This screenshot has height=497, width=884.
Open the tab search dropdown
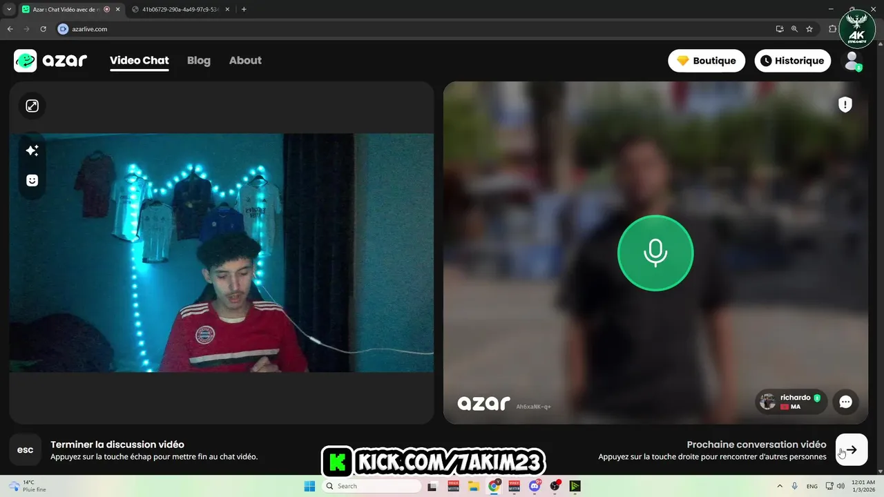[x=9, y=9]
